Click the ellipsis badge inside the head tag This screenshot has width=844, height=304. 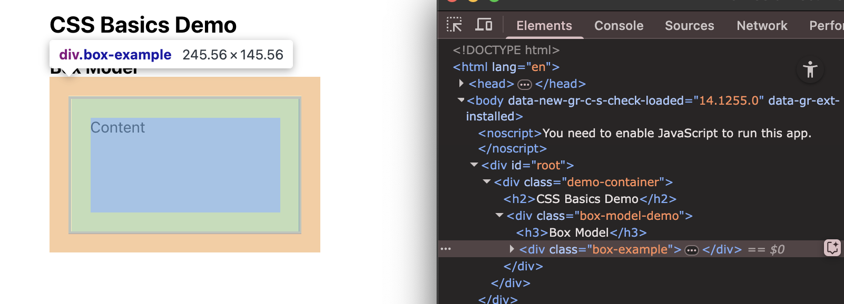tap(524, 84)
